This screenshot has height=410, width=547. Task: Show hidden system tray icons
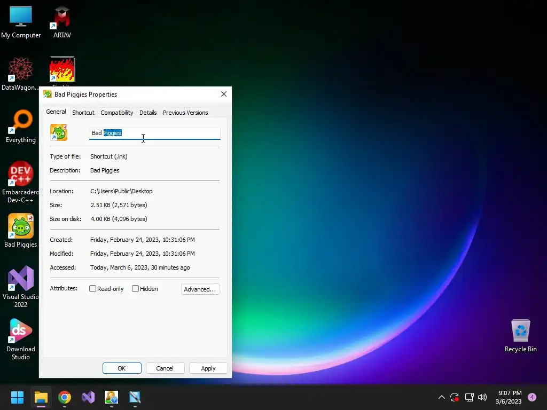coord(441,397)
